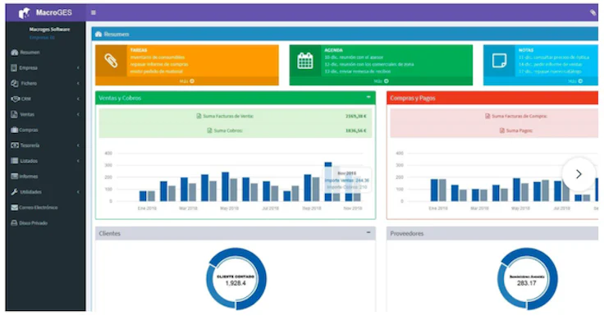
Task: Click the Proveedores donut chart
Action: coord(527,278)
